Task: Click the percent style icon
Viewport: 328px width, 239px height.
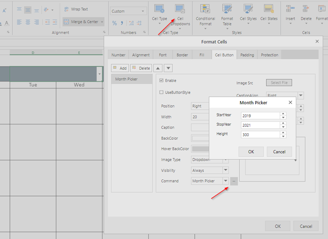Action: (x=114, y=23)
